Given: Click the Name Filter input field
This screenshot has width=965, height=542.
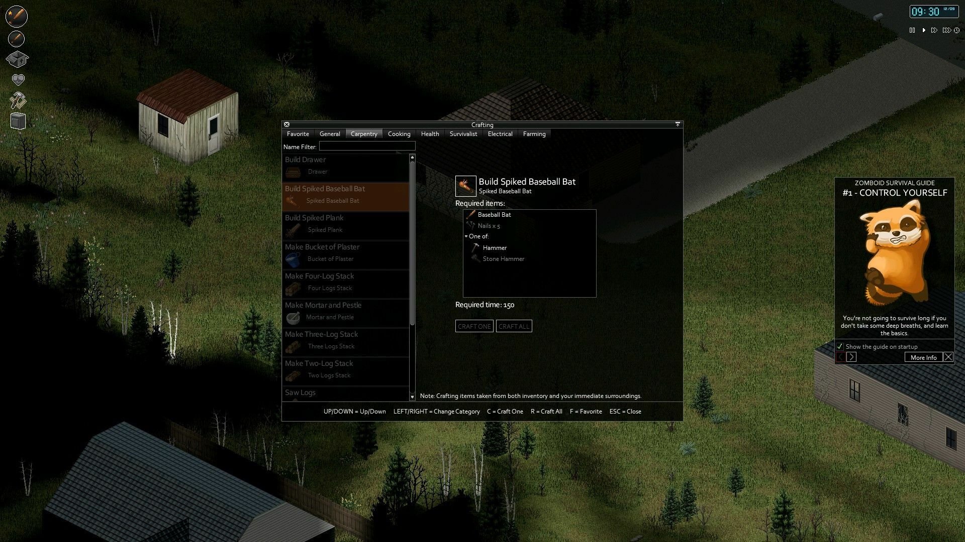Looking at the screenshot, I should [367, 146].
